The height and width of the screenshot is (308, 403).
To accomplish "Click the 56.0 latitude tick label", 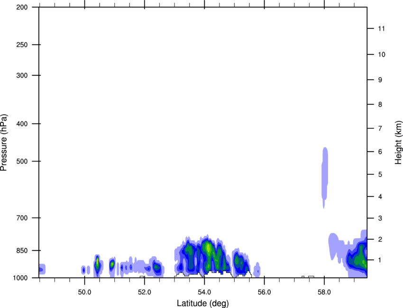I will click(x=265, y=292).
